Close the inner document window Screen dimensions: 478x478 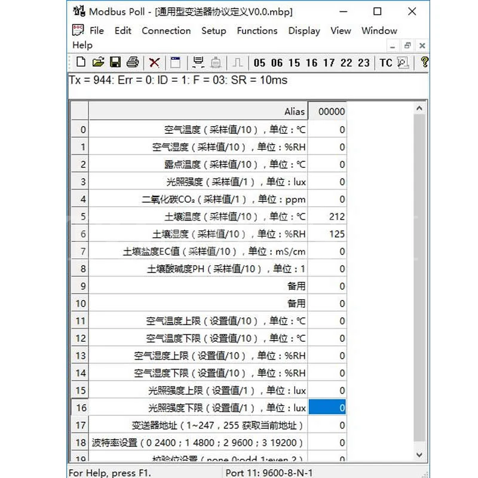[x=422, y=46]
